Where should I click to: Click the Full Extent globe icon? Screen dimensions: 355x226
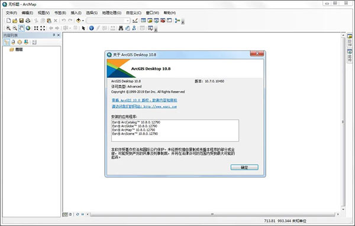click(x=28, y=28)
